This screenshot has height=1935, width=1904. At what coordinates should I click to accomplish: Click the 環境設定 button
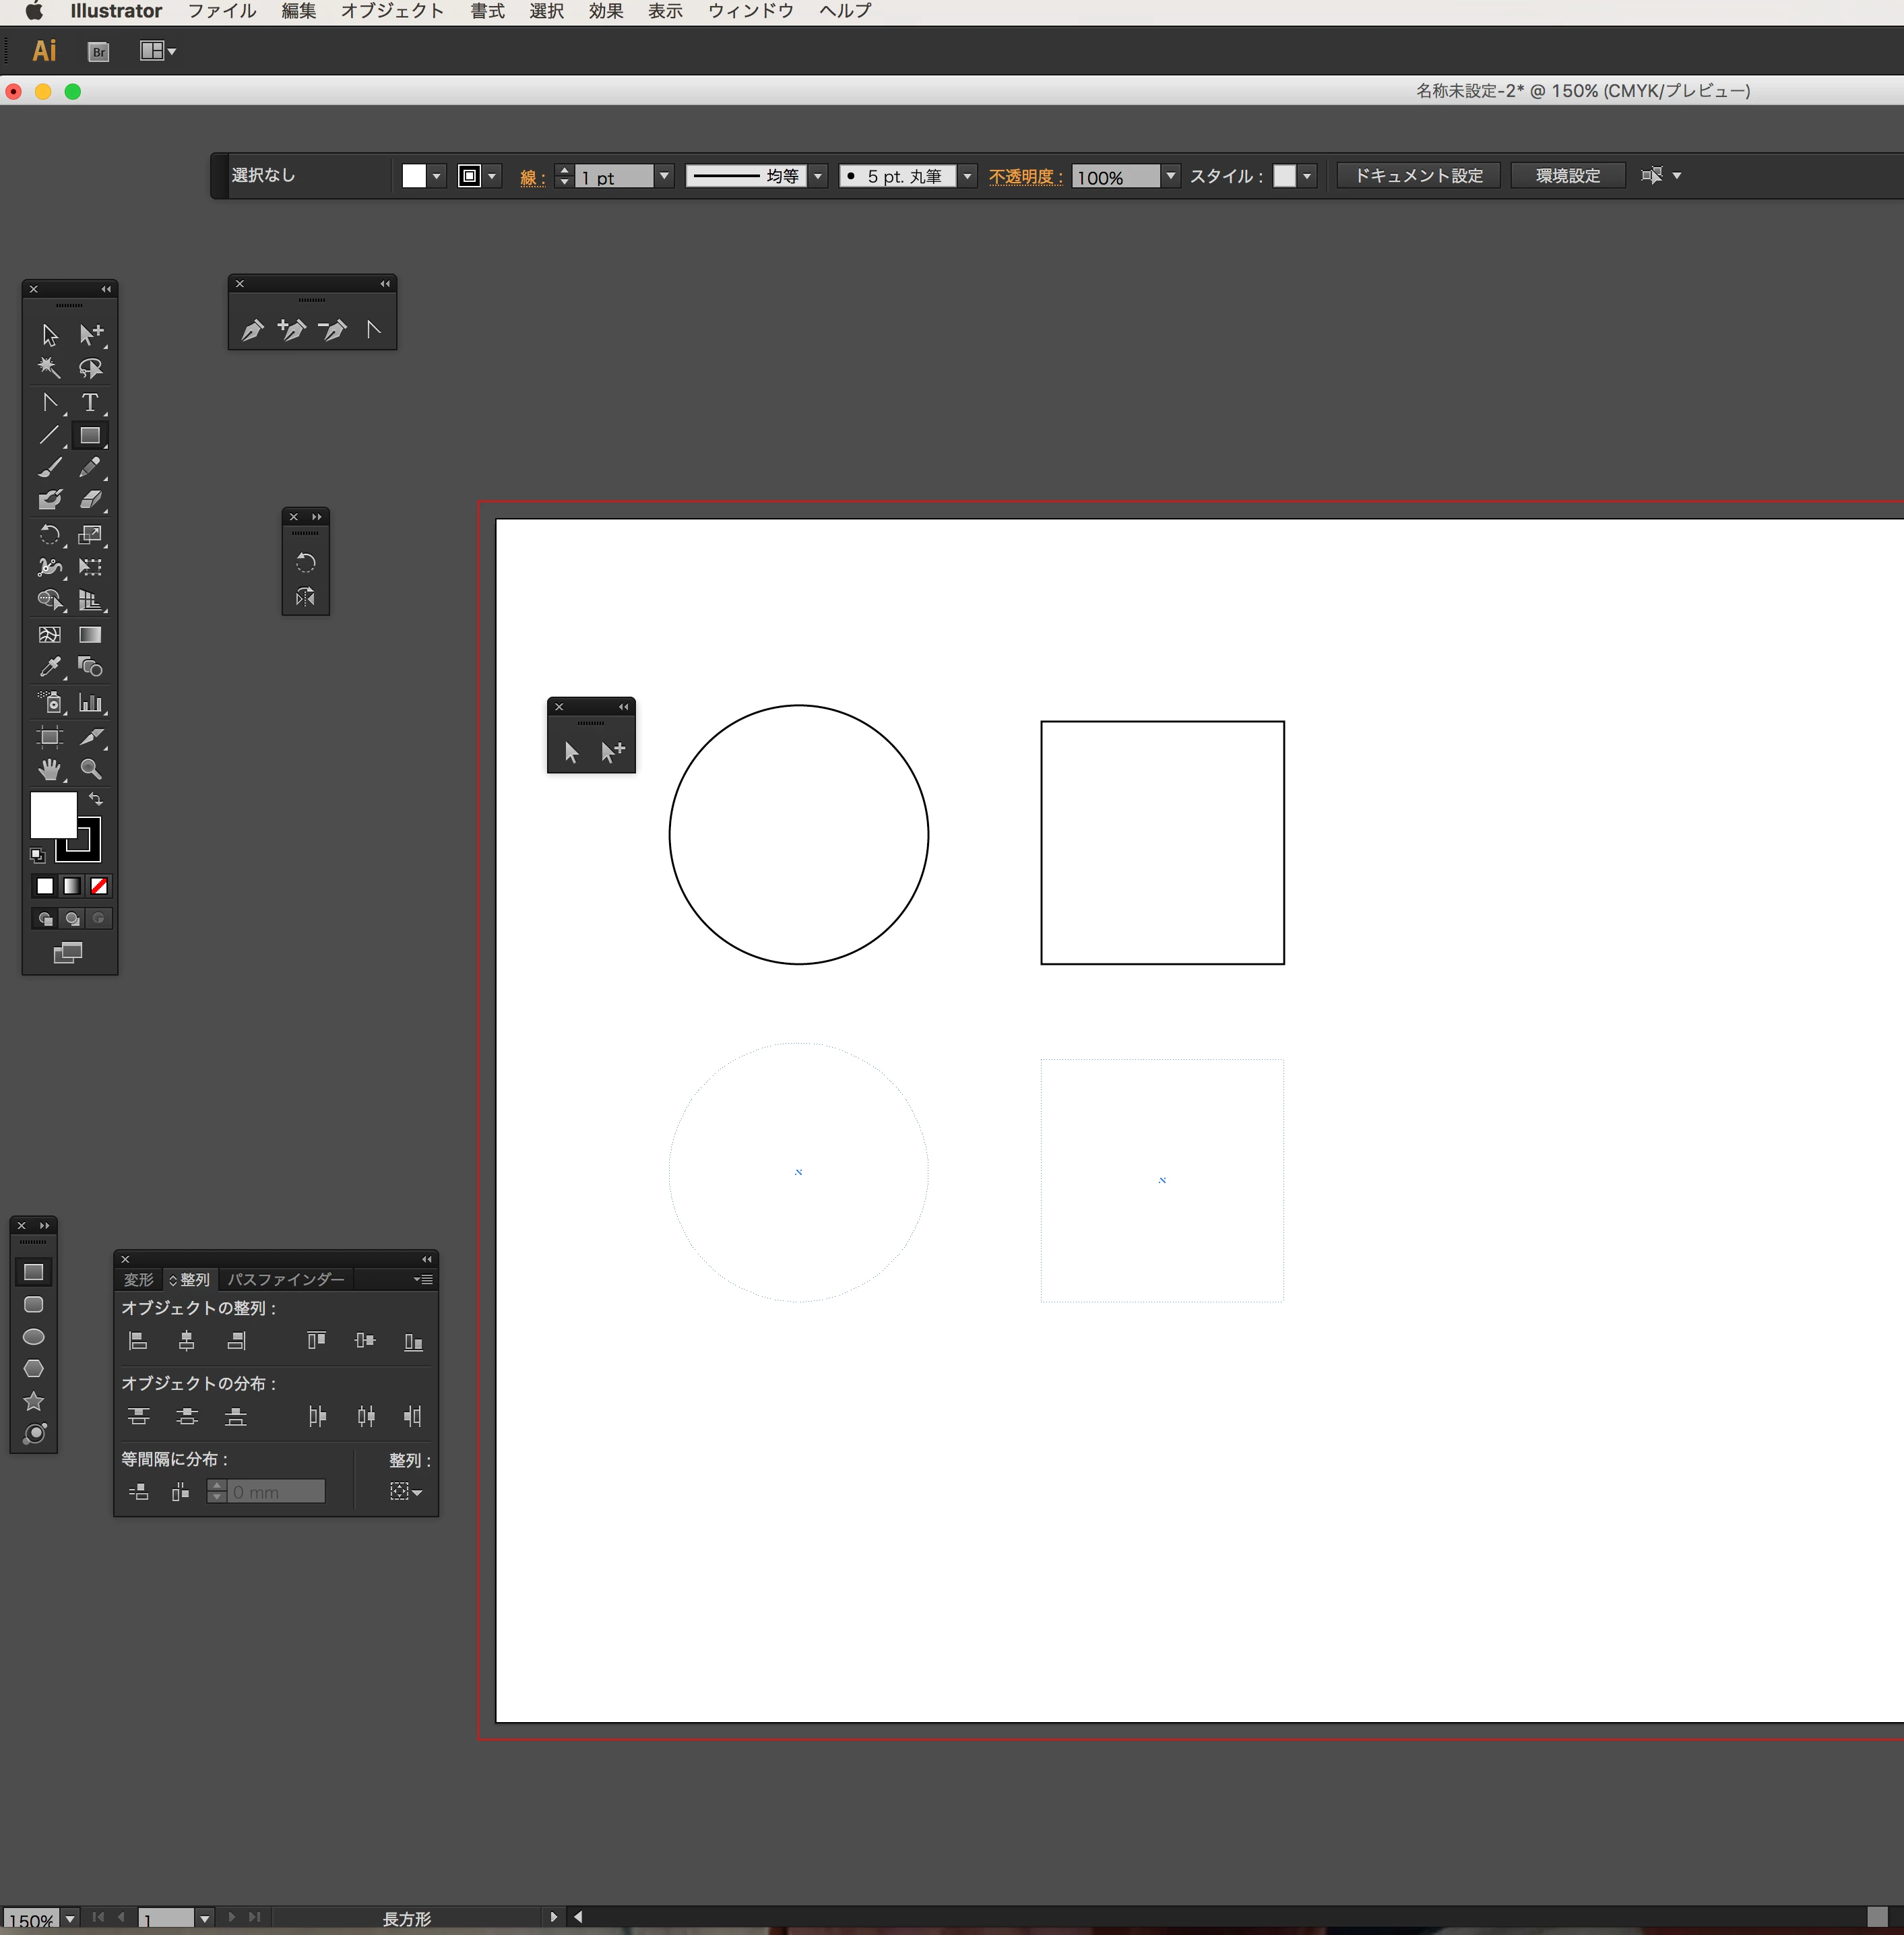tap(1567, 176)
